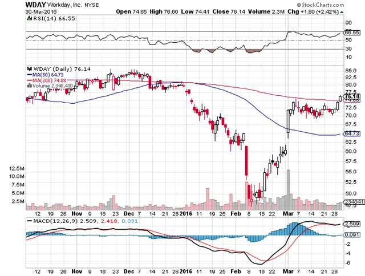Screen dimensions: 365x276
Task: Click the MACD signal value 2.418
Action: click(x=109, y=221)
